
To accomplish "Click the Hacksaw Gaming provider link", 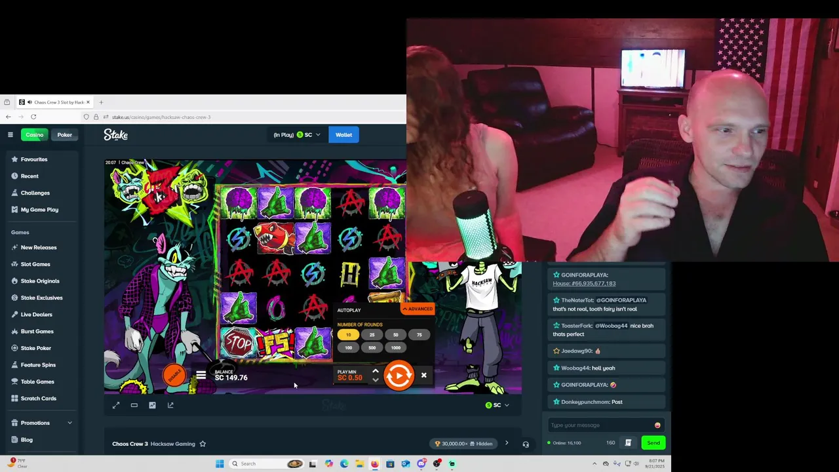I will point(173,444).
